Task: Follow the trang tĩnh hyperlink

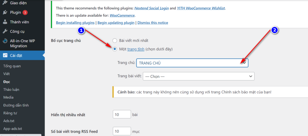Action: coord(136,49)
